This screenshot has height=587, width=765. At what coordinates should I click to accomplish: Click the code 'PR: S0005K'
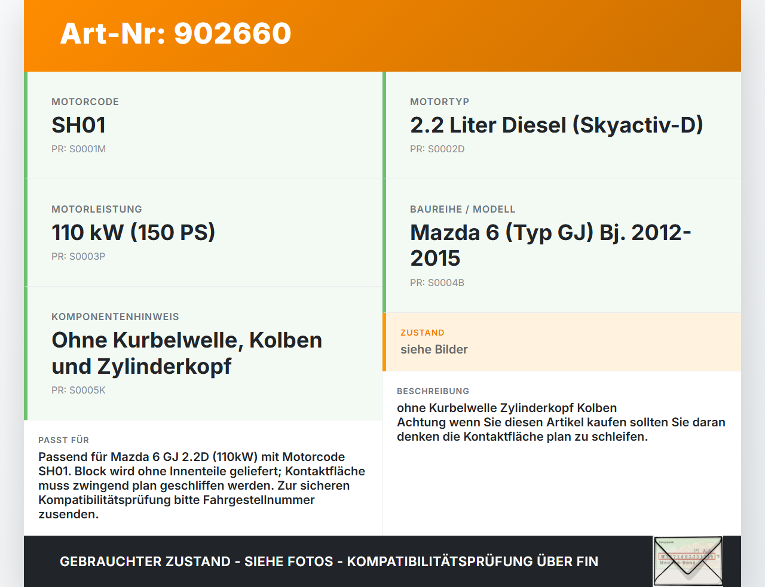(x=78, y=390)
